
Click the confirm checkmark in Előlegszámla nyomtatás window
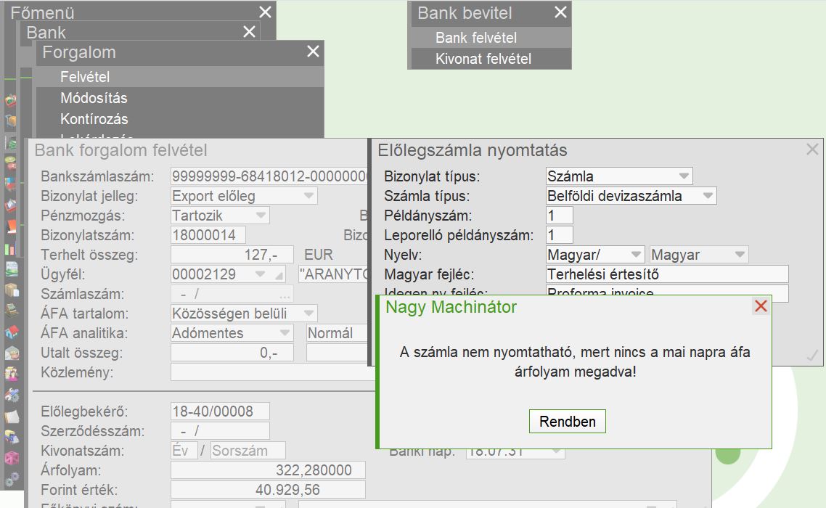(x=812, y=356)
